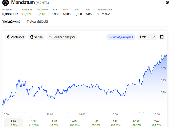Select the 1 vk time range

pos(34,123)
